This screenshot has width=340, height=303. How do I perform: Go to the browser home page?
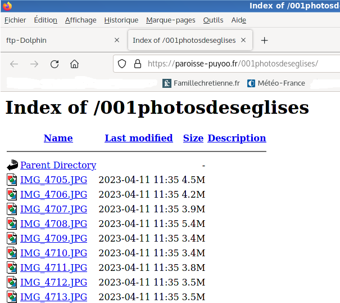[74, 64]
